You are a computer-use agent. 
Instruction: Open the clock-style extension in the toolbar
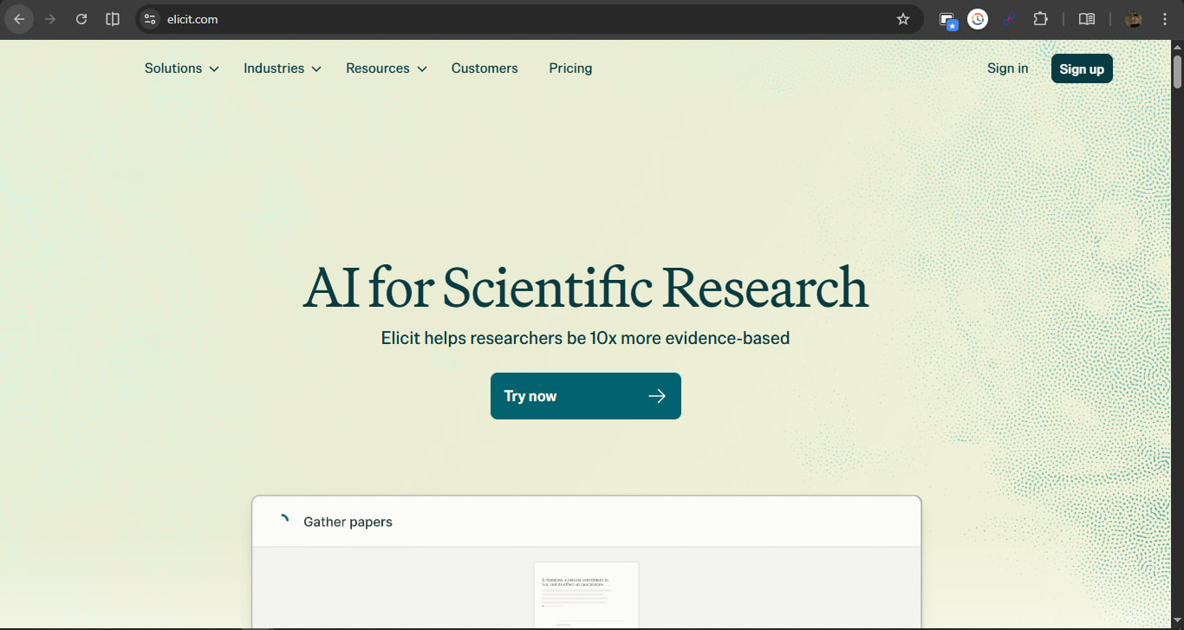click(978, 18)
